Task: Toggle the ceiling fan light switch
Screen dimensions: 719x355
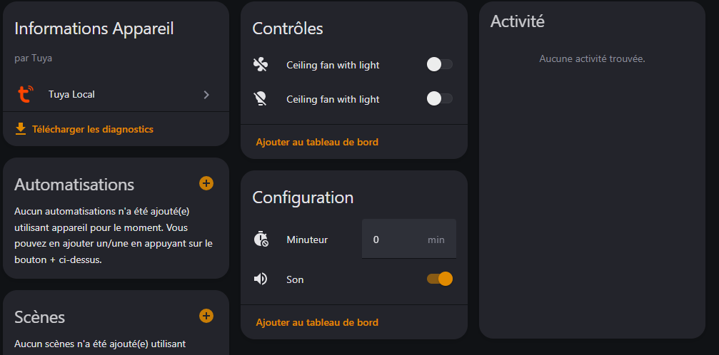Action: (x=439, y=99)
